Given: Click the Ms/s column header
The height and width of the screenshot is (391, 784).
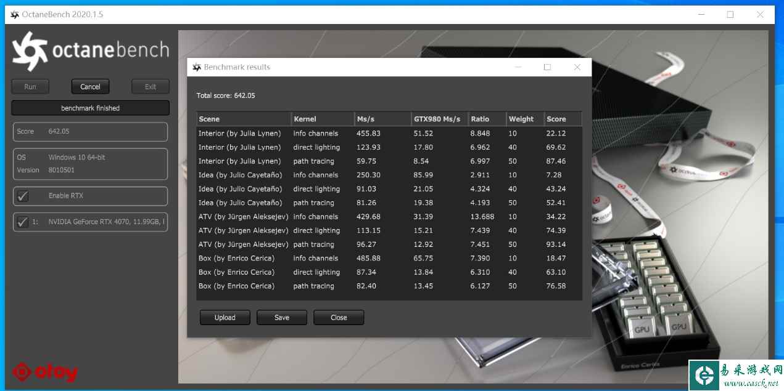Looking at the screenshot, I should pos(382,119).
